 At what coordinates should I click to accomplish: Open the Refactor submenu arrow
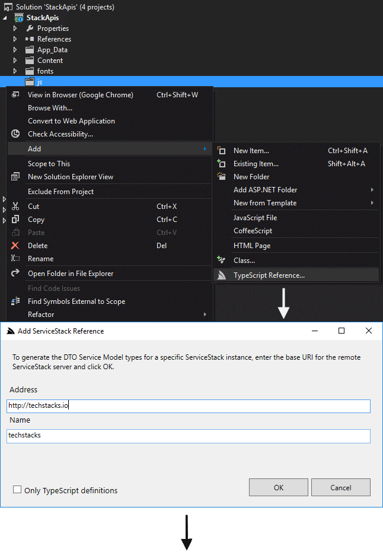coord(205,315)
